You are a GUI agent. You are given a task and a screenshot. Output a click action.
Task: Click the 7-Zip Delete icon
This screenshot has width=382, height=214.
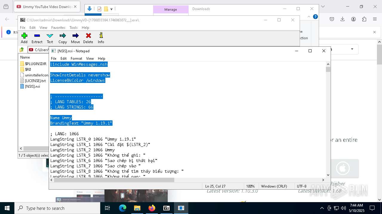coord(88,38)
